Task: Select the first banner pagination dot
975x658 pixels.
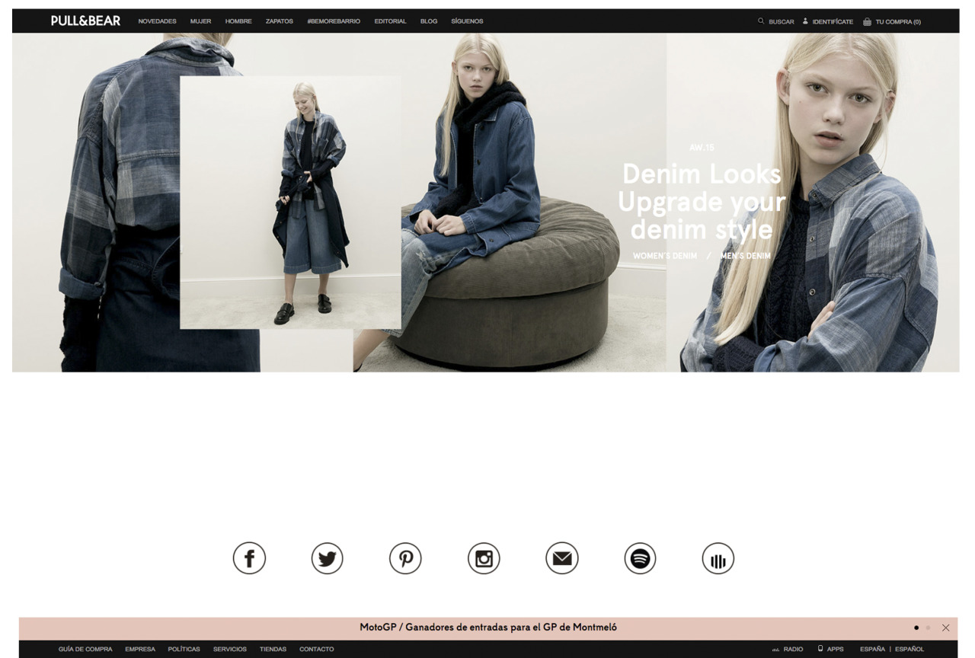Action: click(916, 628)
